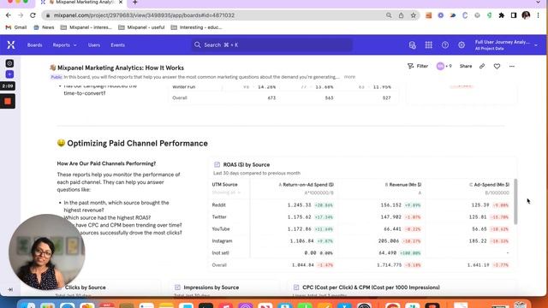Stop recording with the red square button

(x=8, y=101)
